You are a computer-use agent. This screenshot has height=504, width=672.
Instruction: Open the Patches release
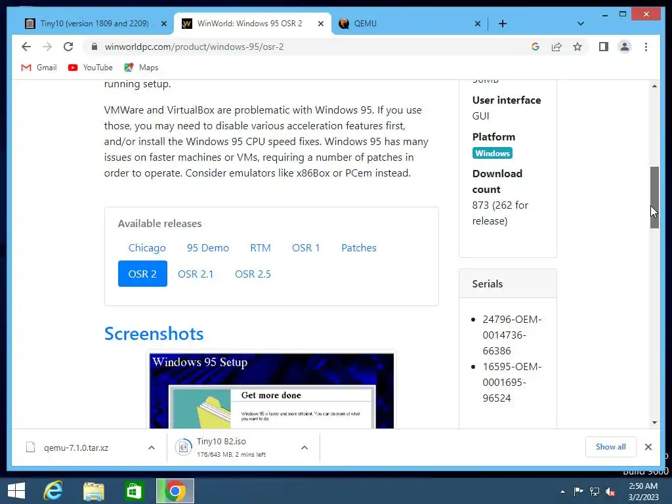click(359, 247)
